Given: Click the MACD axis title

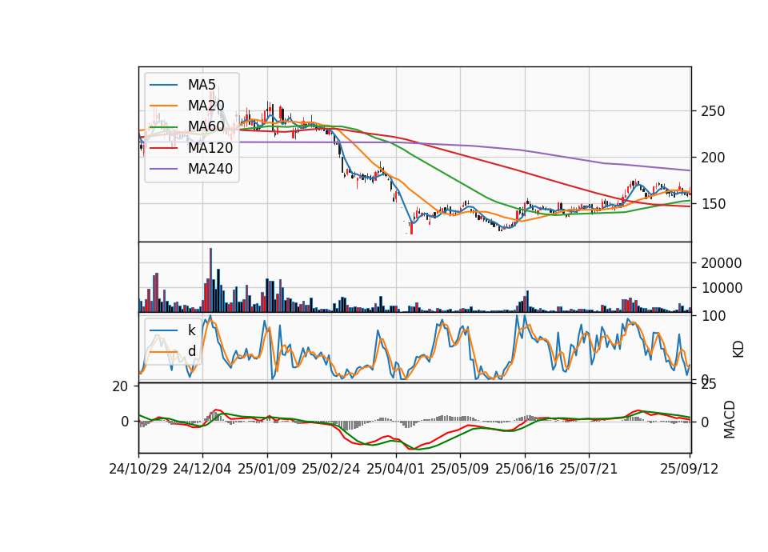Looking at the screenshot, I should (730, 419).
